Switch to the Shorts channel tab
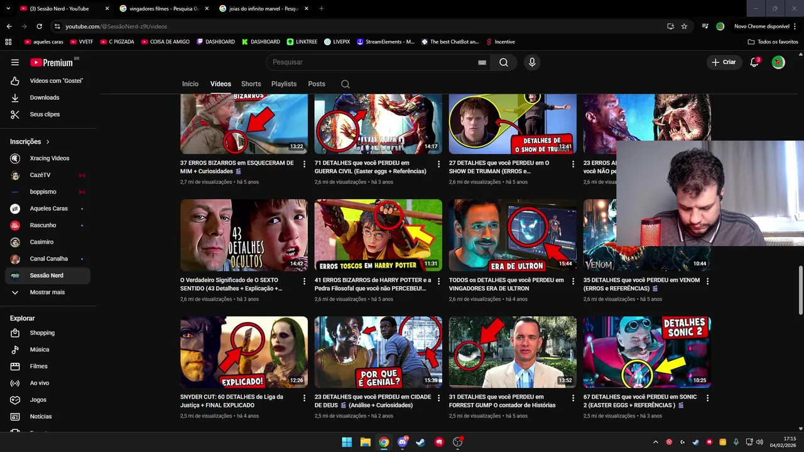Viewport: 804px width, 452px height. point(251,84)
